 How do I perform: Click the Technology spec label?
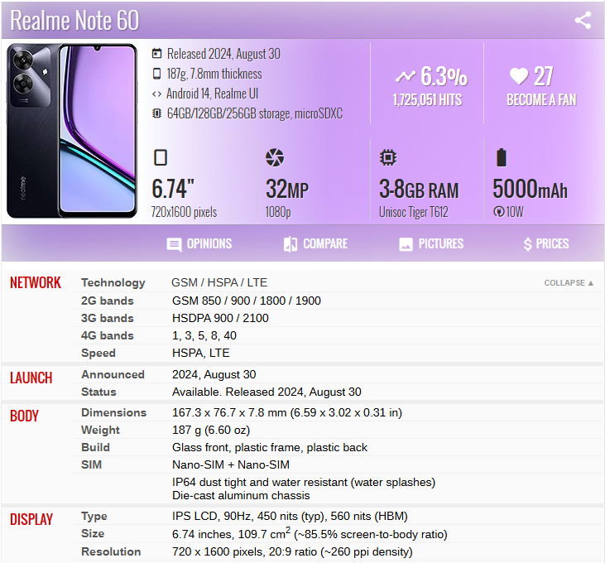click(113, 283)
